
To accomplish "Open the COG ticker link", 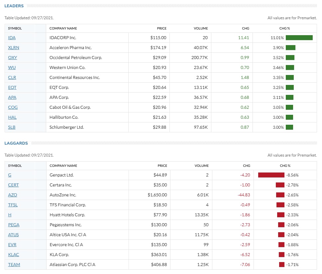I will pyautogui.click(x=13, y=107).
